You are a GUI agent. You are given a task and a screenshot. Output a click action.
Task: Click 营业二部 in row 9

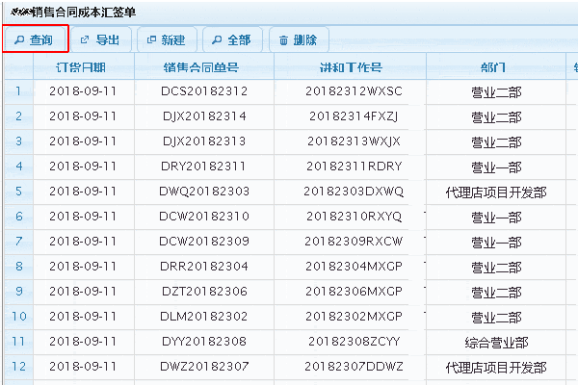[496, 293]
